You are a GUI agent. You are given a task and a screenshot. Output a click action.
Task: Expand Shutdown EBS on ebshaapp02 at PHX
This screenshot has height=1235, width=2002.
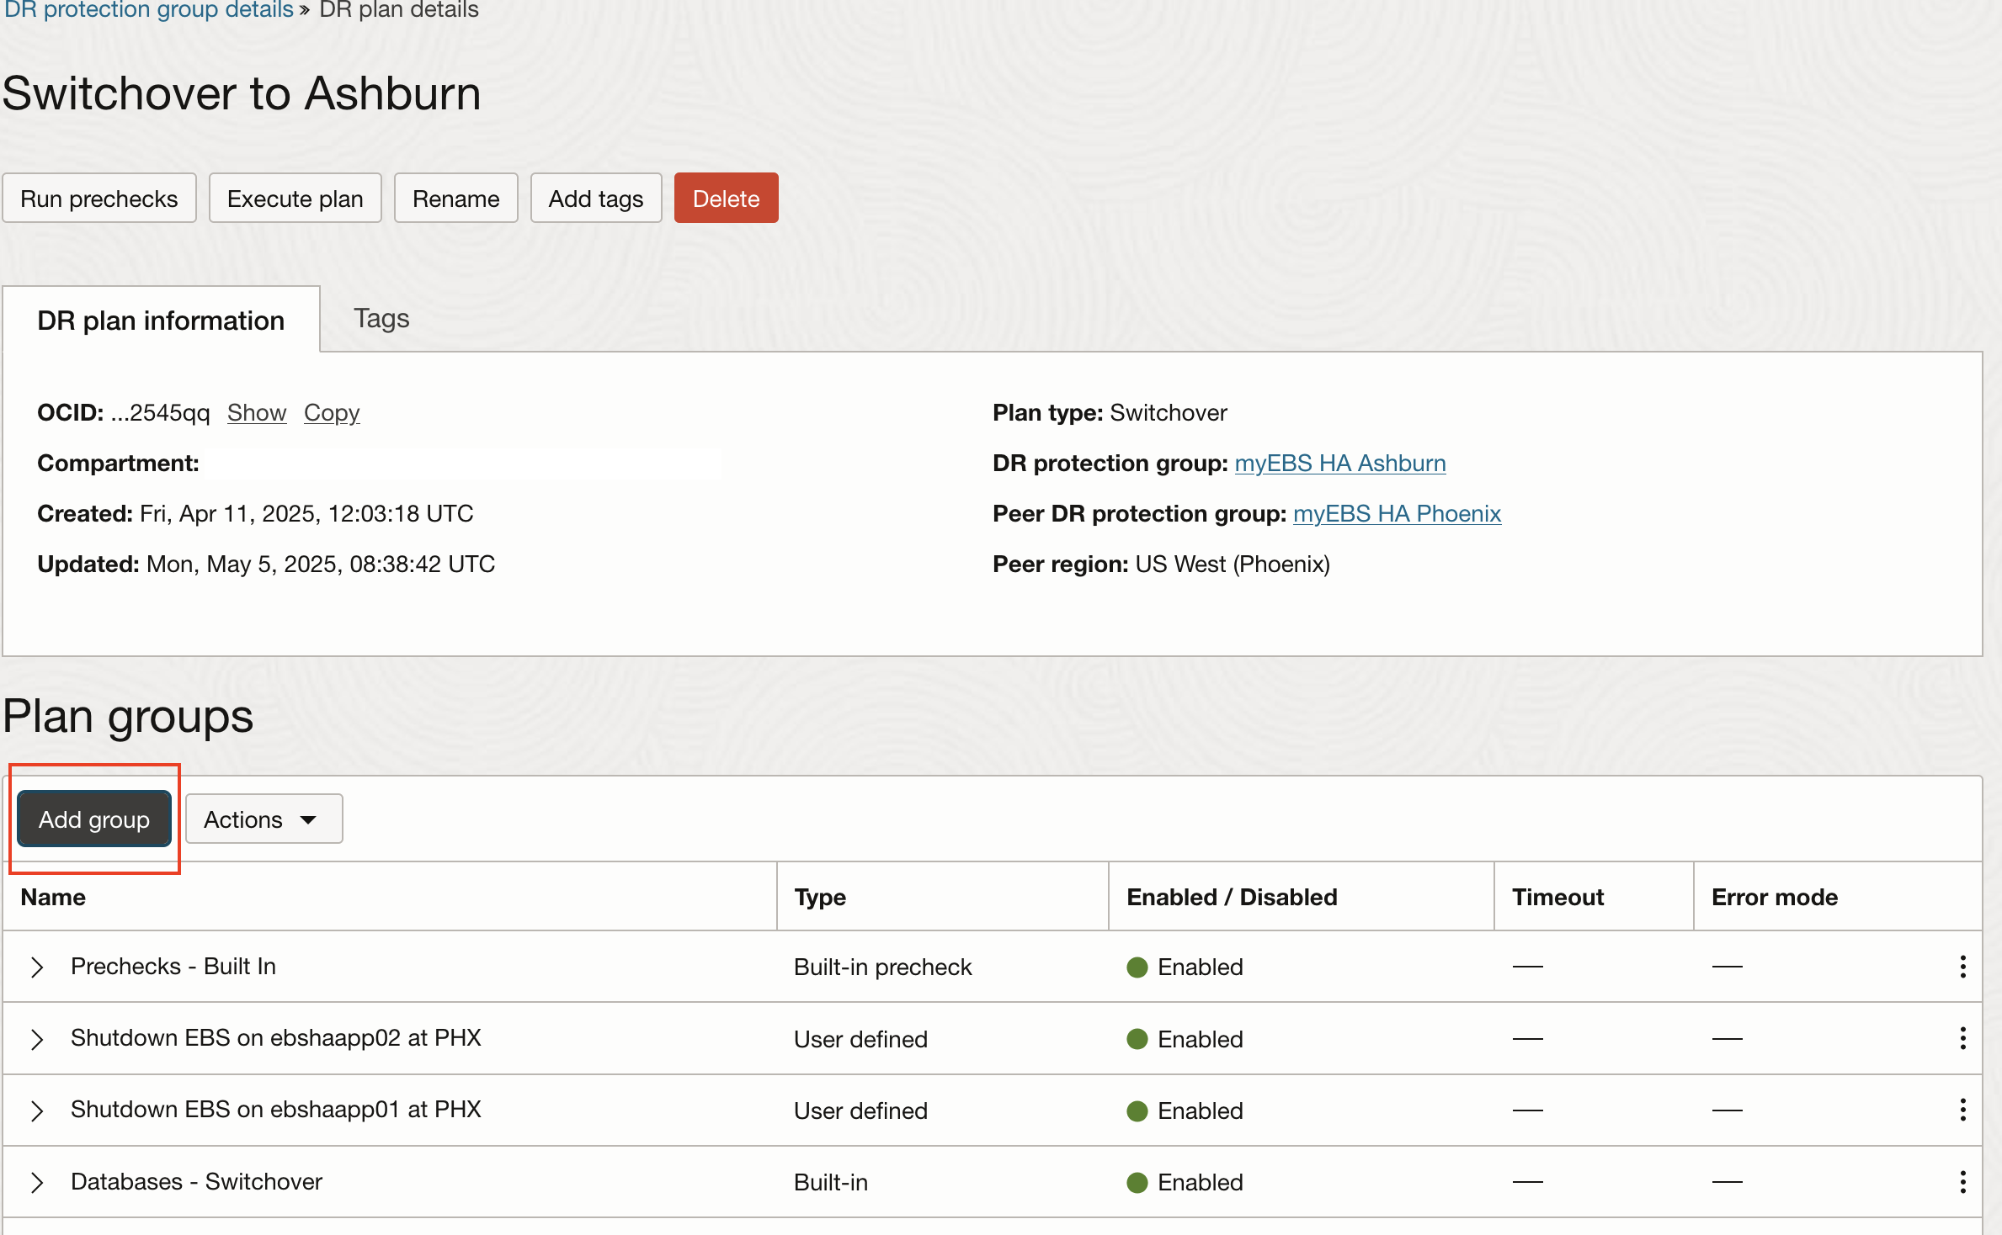[x=36, y=1039]
